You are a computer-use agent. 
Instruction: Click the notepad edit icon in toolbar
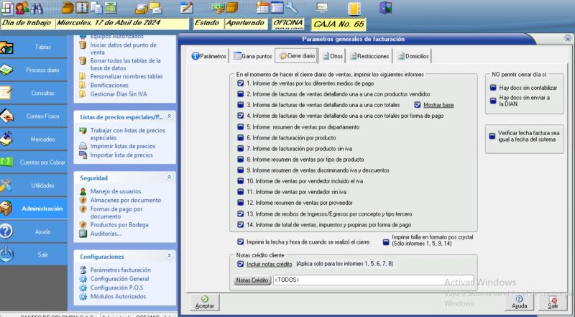point(187,8)
